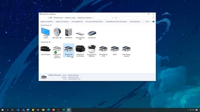Open Visual Studio Code from taskbar
Screen dimensions: 200x112
[x=18, y=110]
